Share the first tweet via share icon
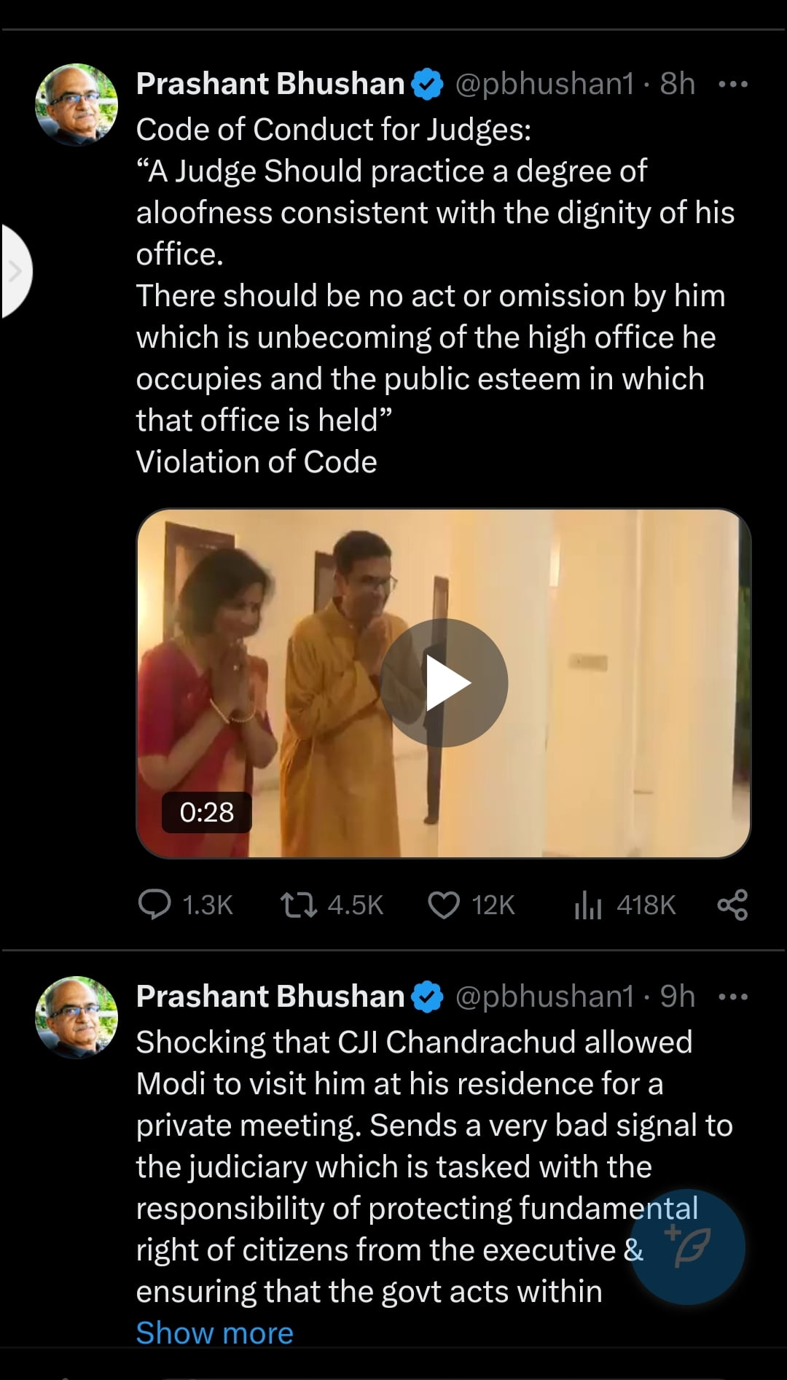The image size is (787, 1380). 732,905
